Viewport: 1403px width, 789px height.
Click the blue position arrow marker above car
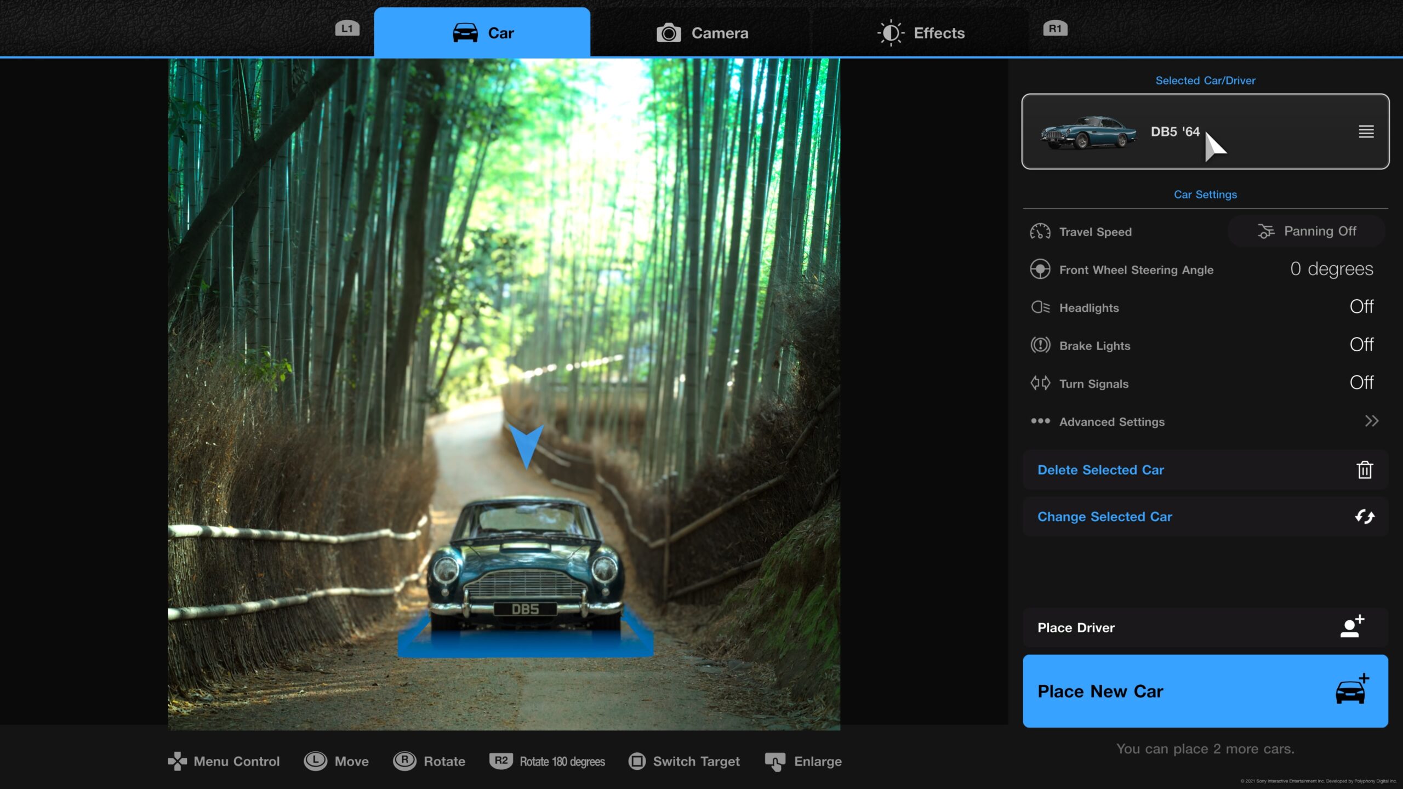(526, 446)
